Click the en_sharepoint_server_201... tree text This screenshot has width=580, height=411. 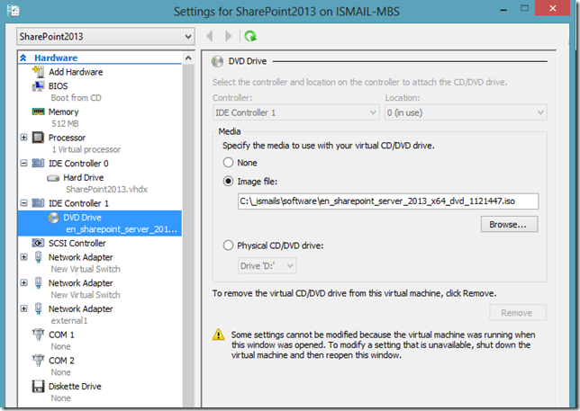point(122,229)
